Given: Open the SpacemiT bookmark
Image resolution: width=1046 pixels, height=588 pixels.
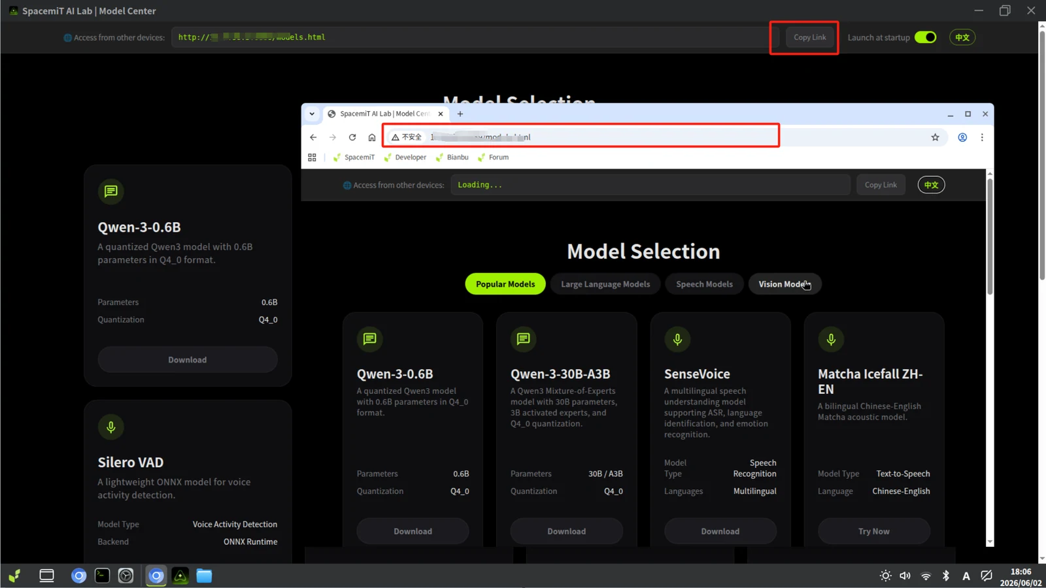Looking at the screenshot, I should point(354,157).
